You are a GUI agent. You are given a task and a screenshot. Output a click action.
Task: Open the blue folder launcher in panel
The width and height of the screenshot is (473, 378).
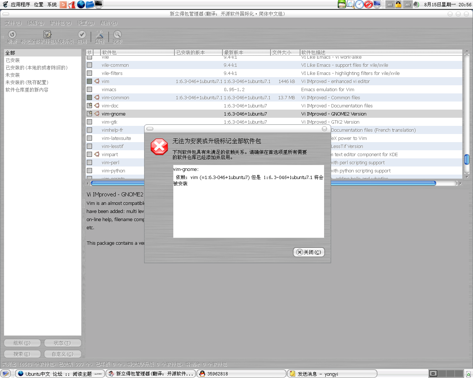click(x=90, y=4)
